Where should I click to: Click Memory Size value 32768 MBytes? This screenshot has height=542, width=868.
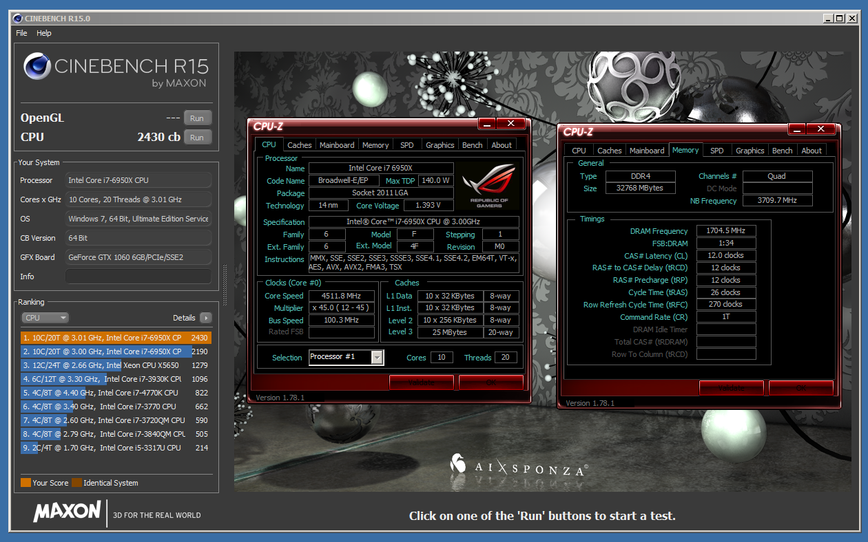(640, 188)
